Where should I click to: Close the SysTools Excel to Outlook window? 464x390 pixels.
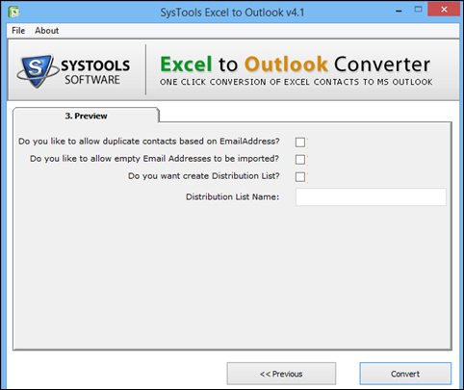(x=444, y=10)
